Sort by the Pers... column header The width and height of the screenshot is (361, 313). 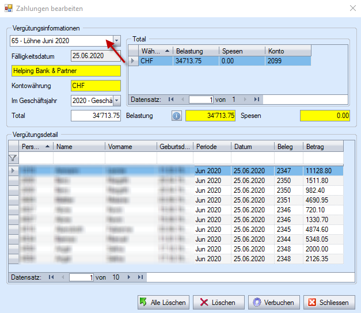[36, 147]
